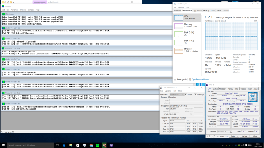Click Core #0 temperature field in Core Temp

pos(178,123)
